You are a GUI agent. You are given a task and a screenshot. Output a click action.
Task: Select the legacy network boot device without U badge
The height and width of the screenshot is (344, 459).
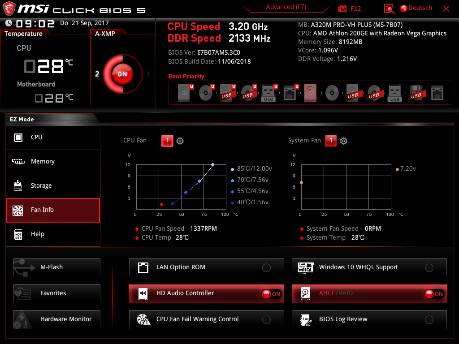[437, 93]
